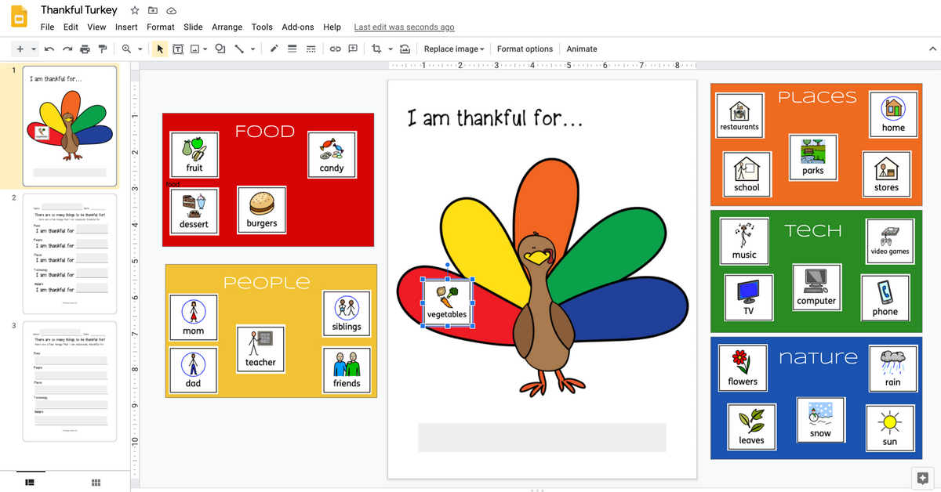941x492 pixels.
Task: Click the cloud save status icon
Action: [x=172, y=10]
